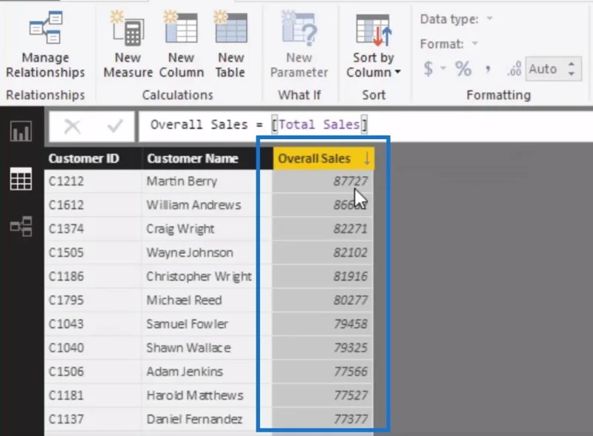This screenshot has width=593, height=436.
Task: Cancel the formula with X button
Action: (72, 126)
